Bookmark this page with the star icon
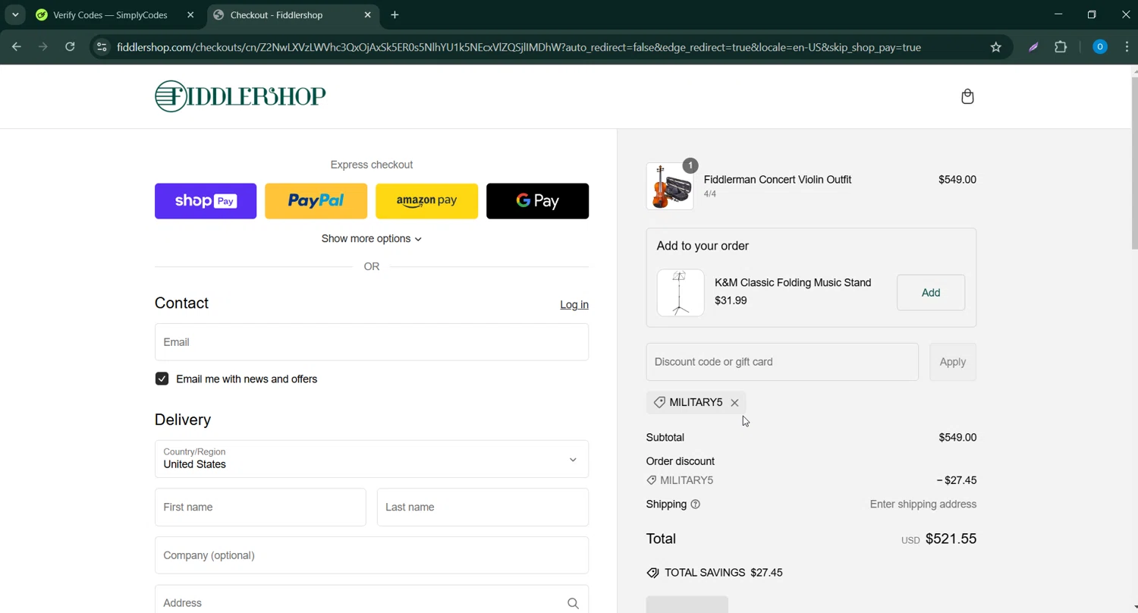Image resolution: width=1138 pixels, height=613 pixels. click(996, 47)
